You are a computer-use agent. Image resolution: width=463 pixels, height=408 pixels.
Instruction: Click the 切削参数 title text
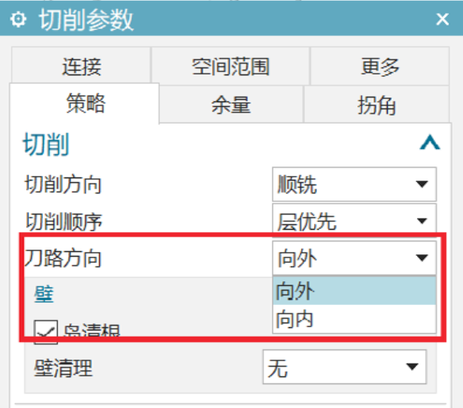[x=86, y=20]
